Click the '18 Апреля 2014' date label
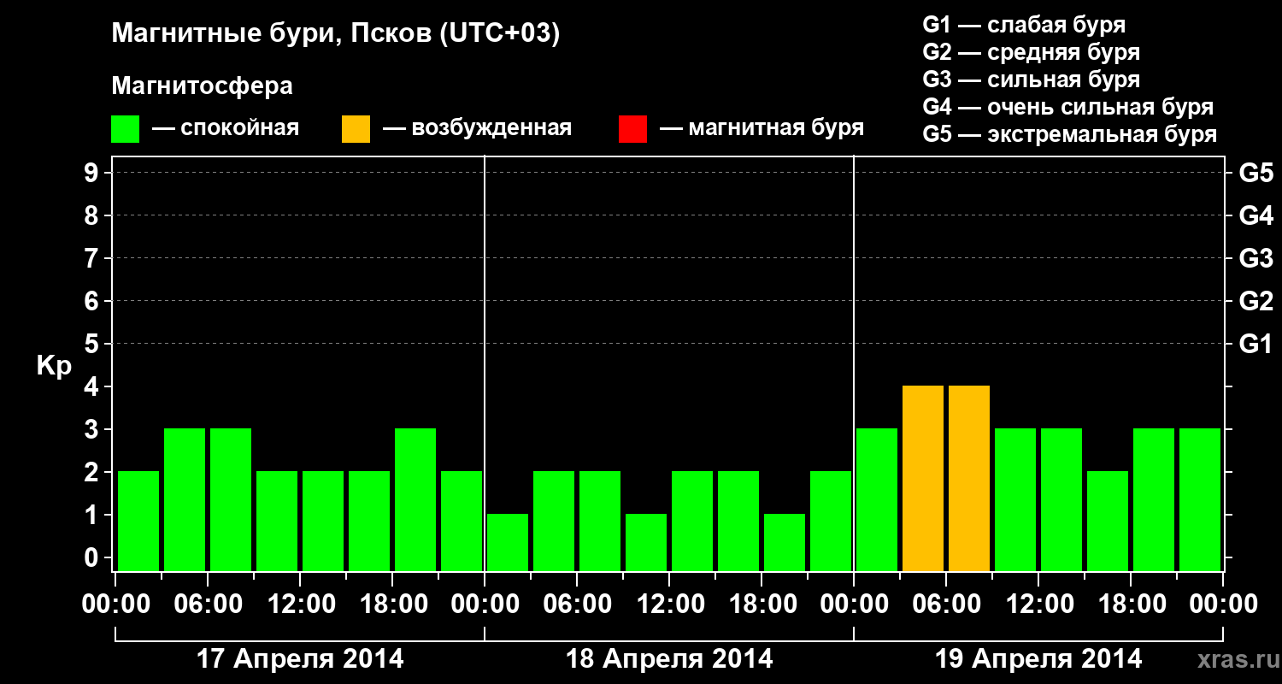 [669, 659]
